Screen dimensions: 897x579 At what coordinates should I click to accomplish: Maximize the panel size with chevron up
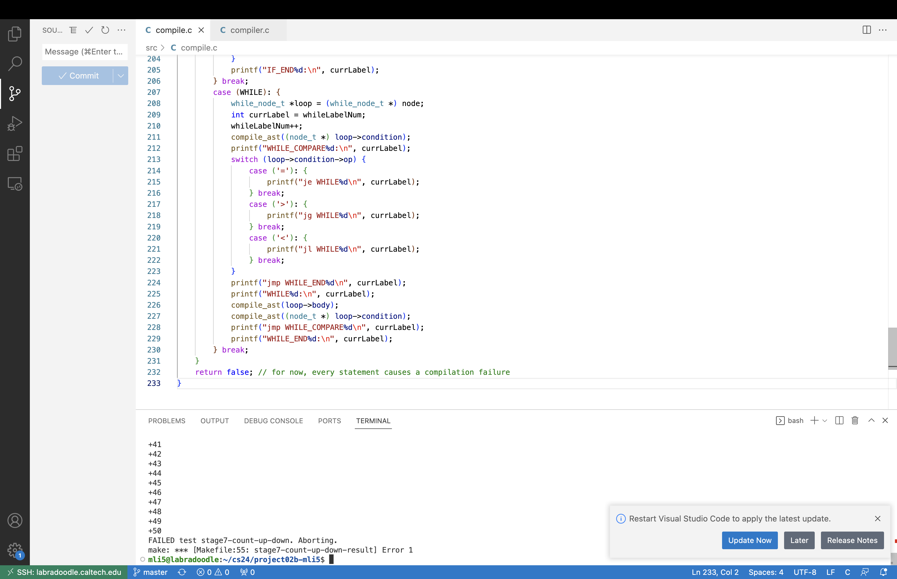[x=871, y=420]
